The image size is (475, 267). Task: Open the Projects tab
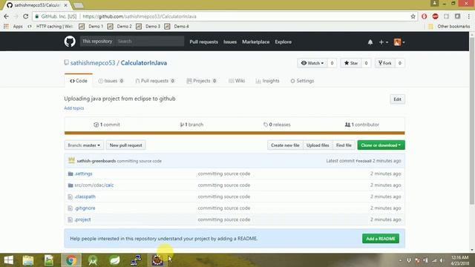click(x=201, y=81)
